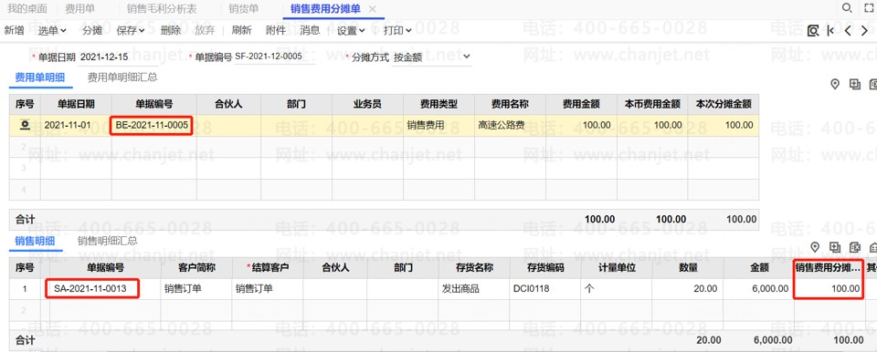The image size is (877, 352).
Task: Click the 100.00 cell under 本次分摊金额
Action: point(724,125)
